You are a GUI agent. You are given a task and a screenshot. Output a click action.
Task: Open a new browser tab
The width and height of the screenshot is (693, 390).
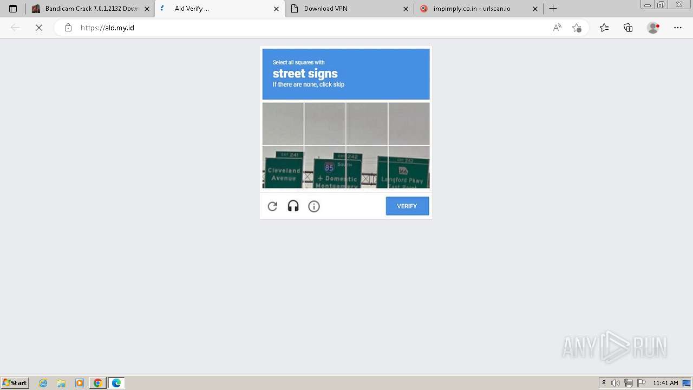(x=553, y=9)
